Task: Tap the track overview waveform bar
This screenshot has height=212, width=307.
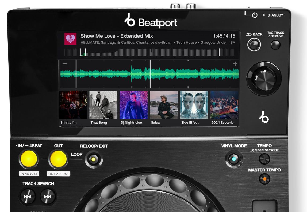Action: pyautogui.click(x=150, y=52)
